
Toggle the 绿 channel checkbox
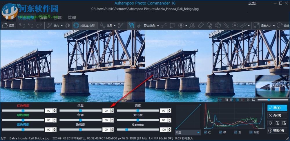pyautogui.click(x=220, y=132)
